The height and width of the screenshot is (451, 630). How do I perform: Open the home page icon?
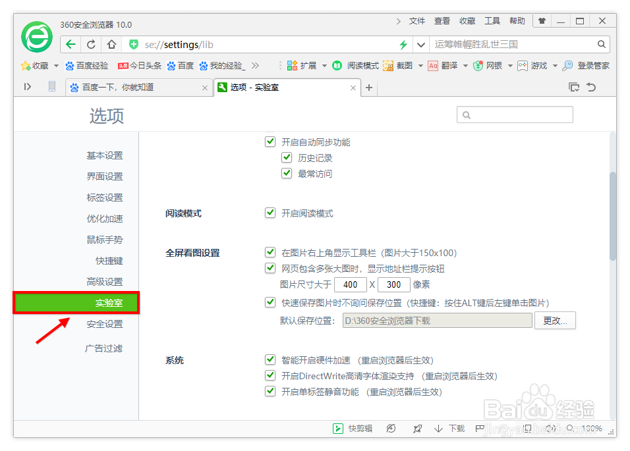(111, 45)
